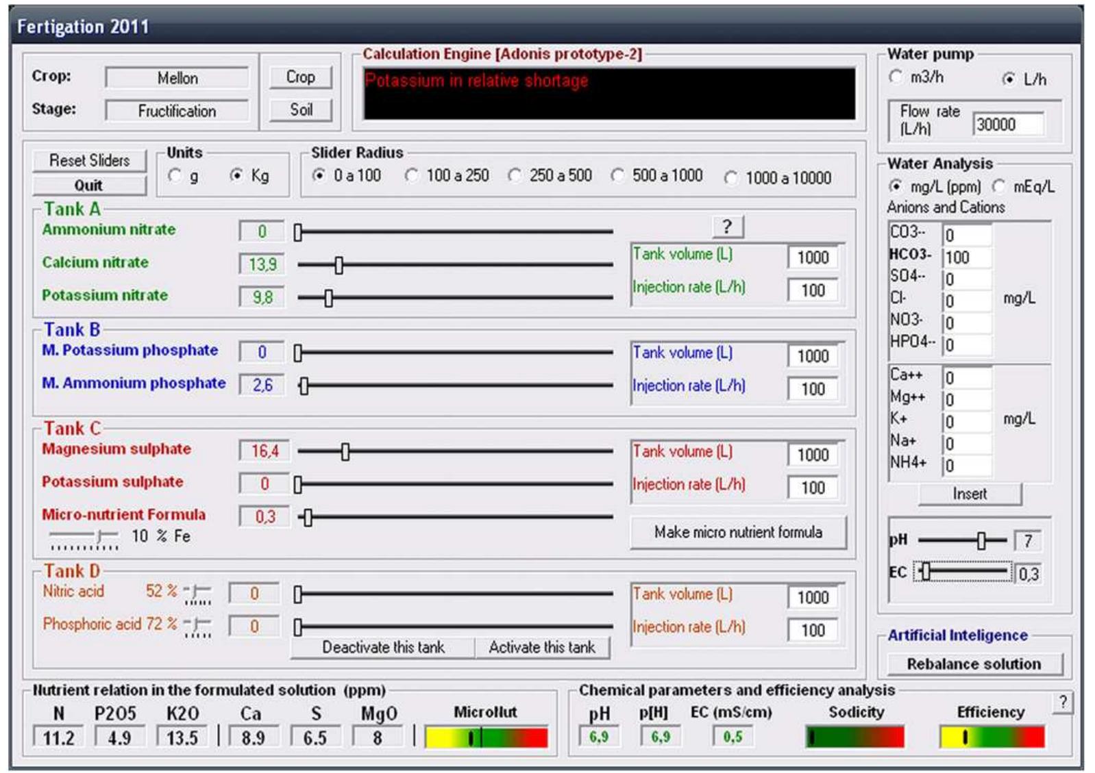Viewport: 1095px width, 773px height.
Task: Set water pump unit to m3/h
Action: point(896,77)
